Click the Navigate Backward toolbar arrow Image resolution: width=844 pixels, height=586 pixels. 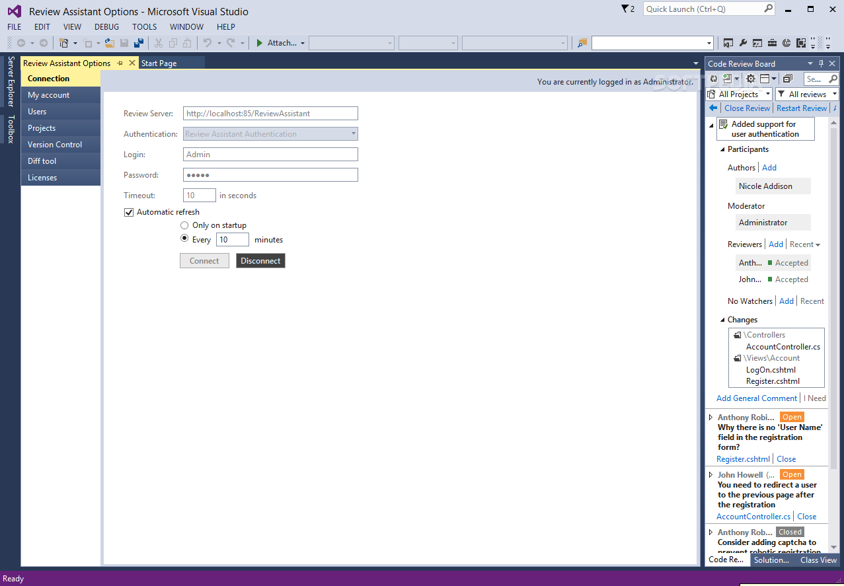(21, 43)
